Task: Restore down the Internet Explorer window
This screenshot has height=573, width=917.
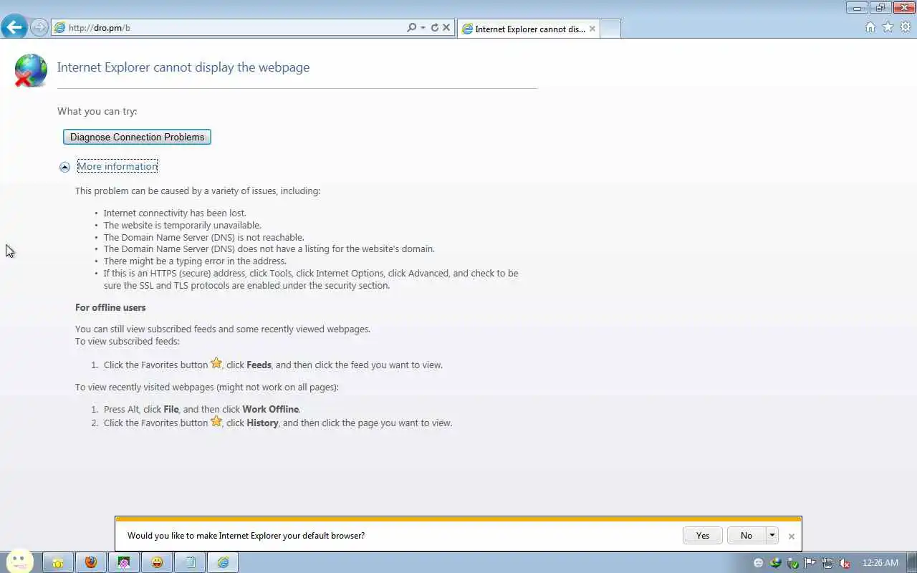Action: pyautogui.click(x=880, y=8)
